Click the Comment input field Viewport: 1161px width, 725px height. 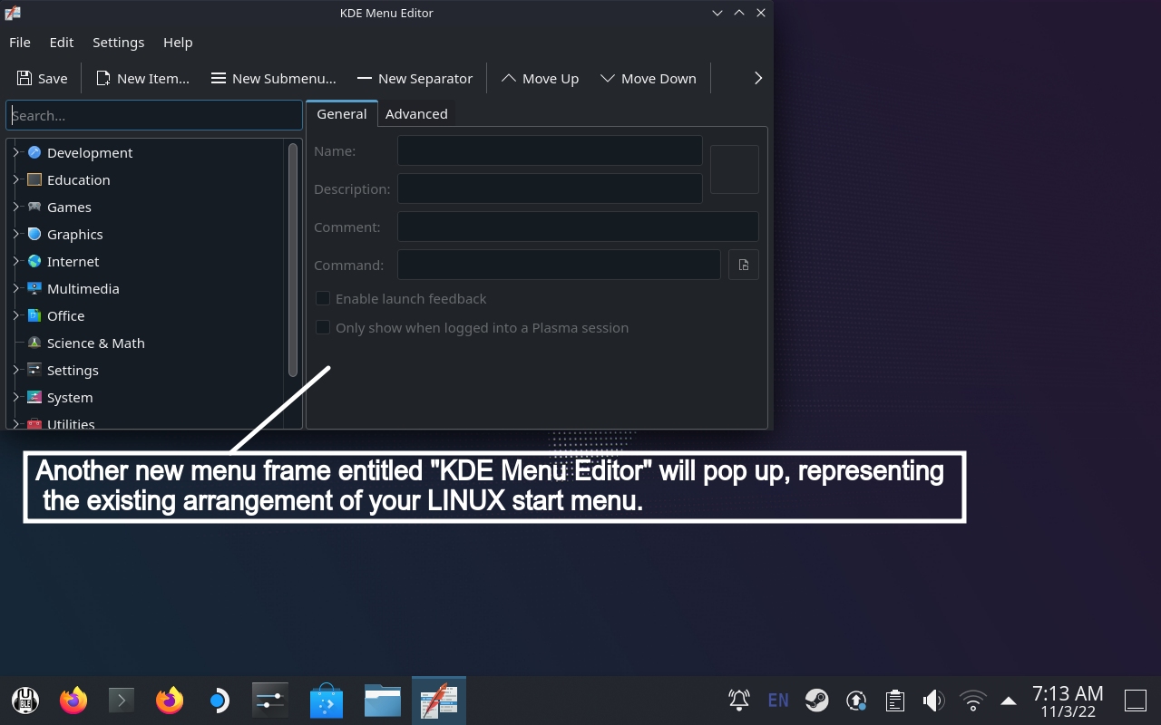coord(578,227)
